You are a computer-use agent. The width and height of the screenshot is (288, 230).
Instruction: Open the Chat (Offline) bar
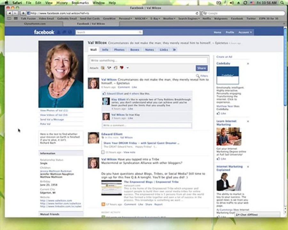[x=257, y=215]
